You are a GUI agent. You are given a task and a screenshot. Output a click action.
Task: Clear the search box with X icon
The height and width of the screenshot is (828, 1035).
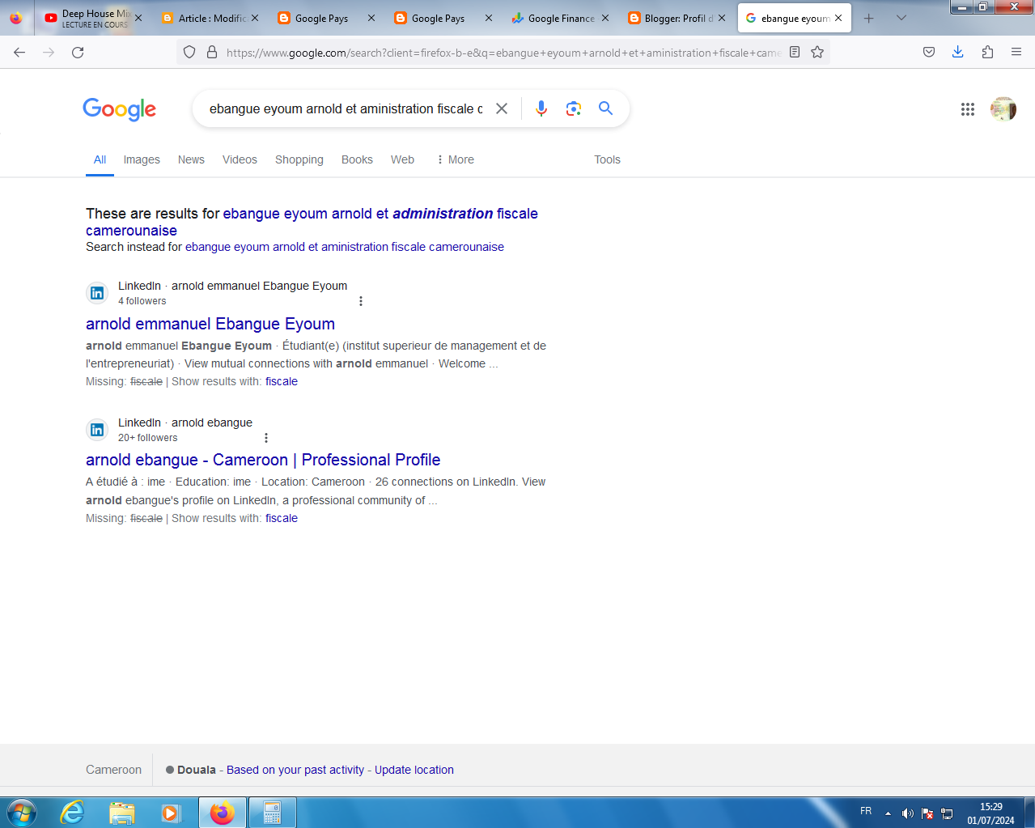[502, 108]
